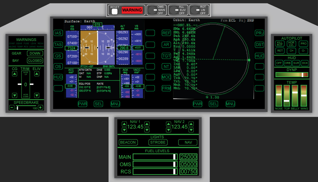Image resolution: width=318 pixels, height=182 pixels.
Task: Decrease NAV 1 frequency left down arrow
Action: (124, 130)
